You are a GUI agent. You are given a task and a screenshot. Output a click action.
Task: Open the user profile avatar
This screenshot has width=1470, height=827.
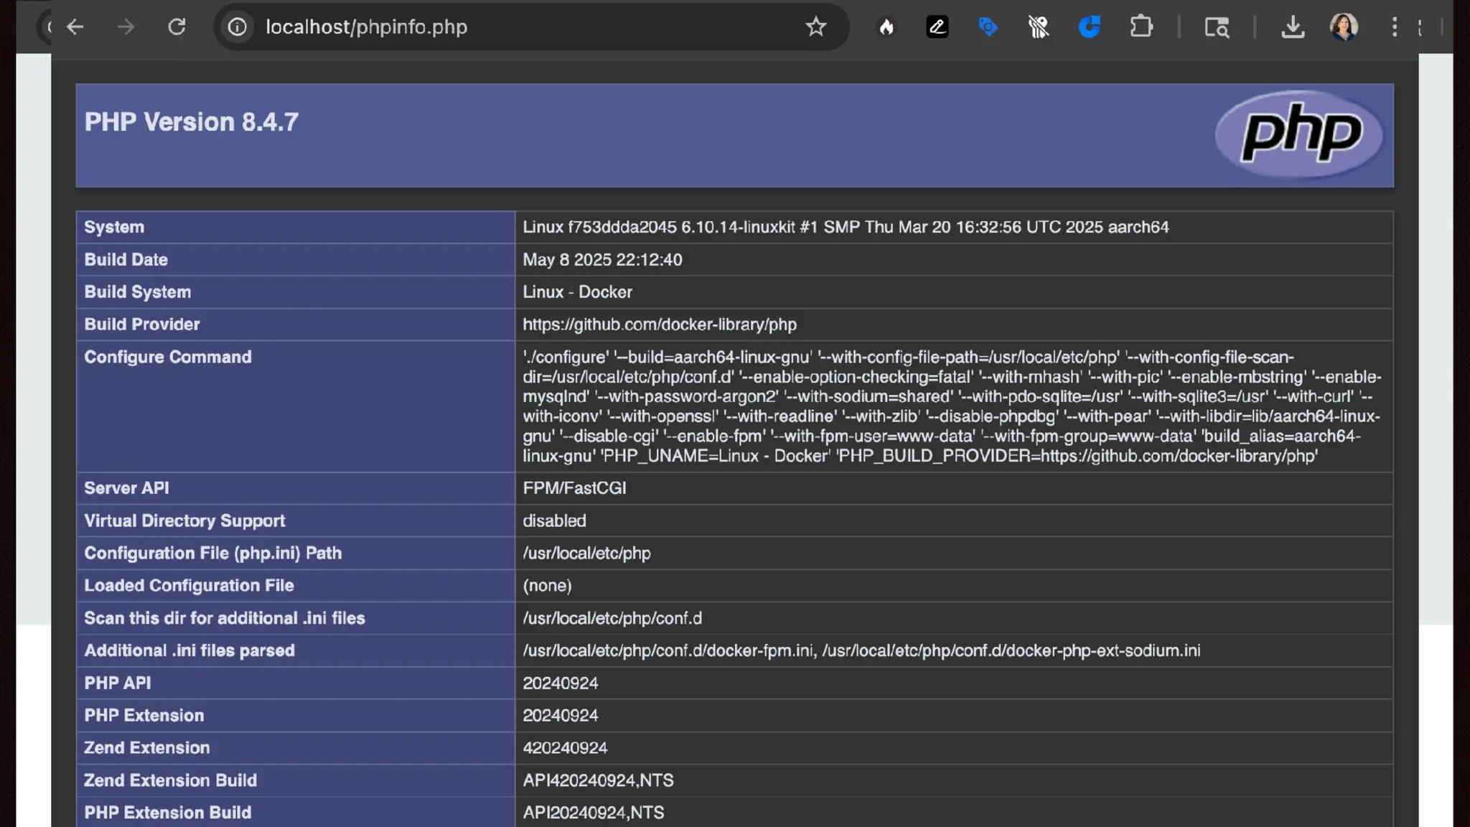(1344, 27)
